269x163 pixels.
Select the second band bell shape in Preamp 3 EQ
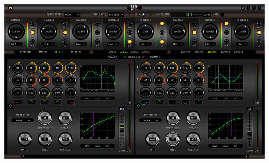(31, 102)
